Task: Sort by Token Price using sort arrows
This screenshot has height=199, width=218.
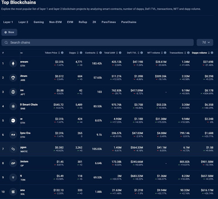Action: pyautogui.click(x=59, y=53)
